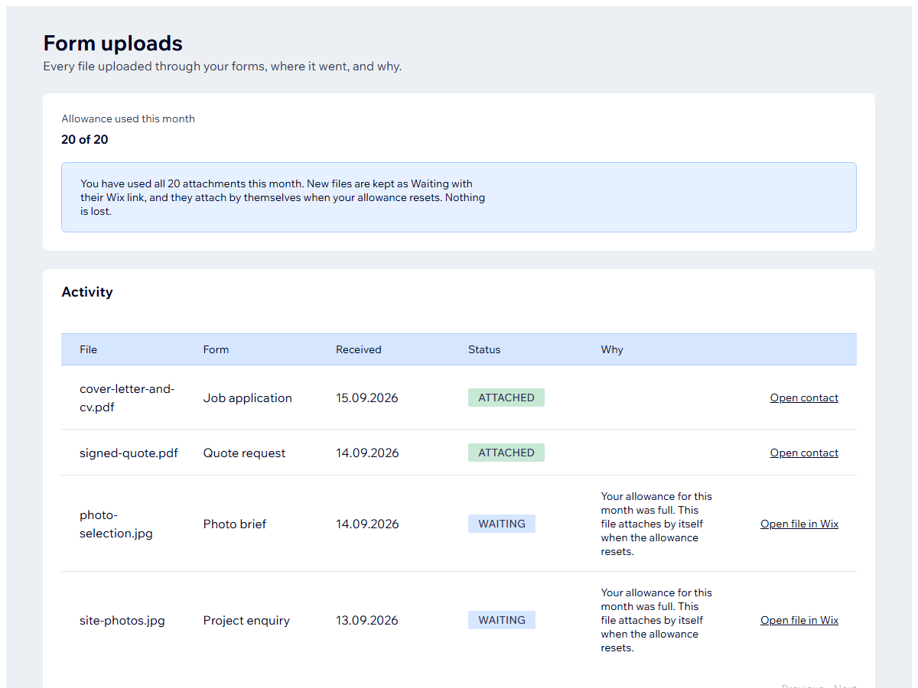
Task: Click the page subtitle about uploaded files
Action: point(223,67)
